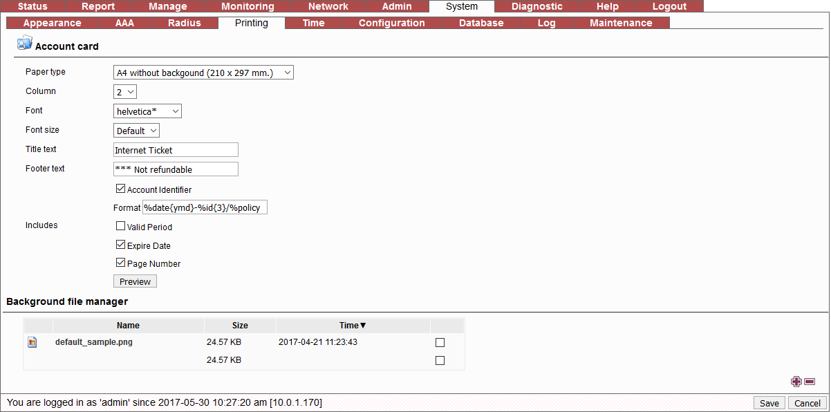831x412 pixels.
Task: Click the Preview button
Action: [x=135, y=281]
